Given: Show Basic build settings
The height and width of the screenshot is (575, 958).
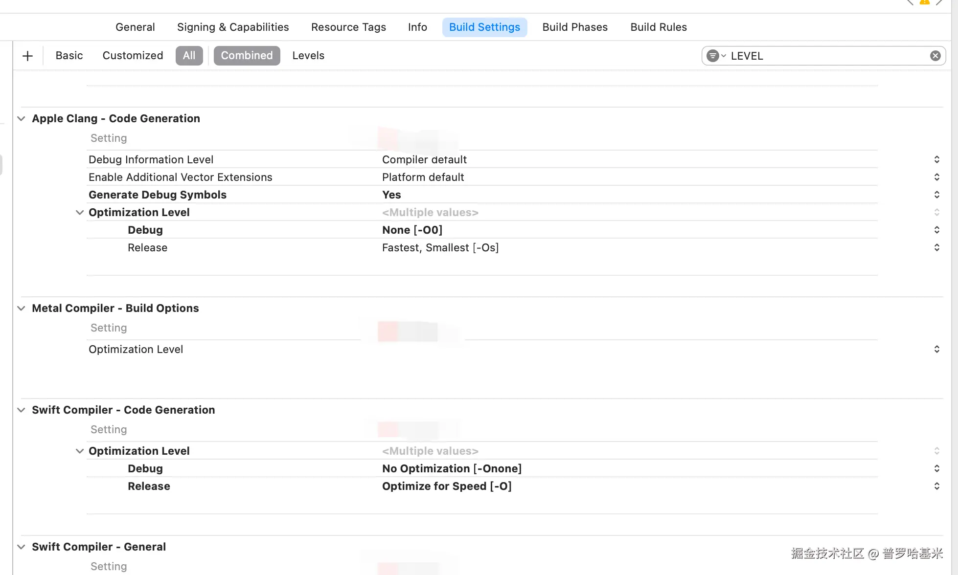Looking at the screenshot, I should [69, 56].
